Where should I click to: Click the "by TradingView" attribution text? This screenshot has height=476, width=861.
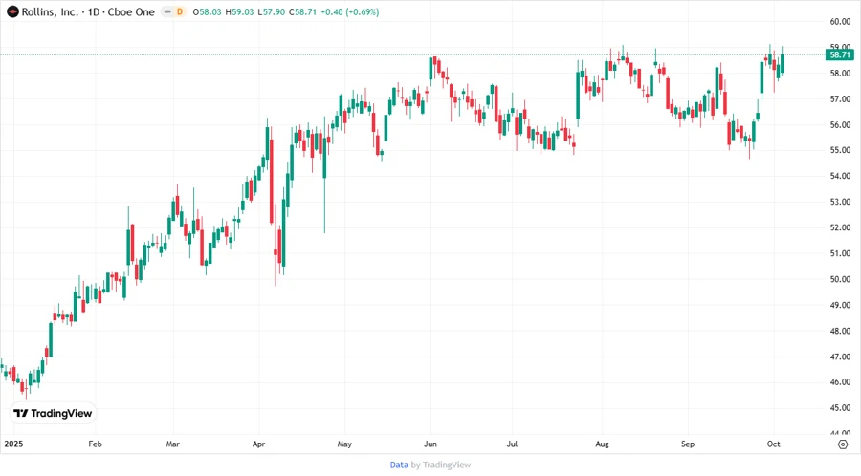[x=440, y=465]
